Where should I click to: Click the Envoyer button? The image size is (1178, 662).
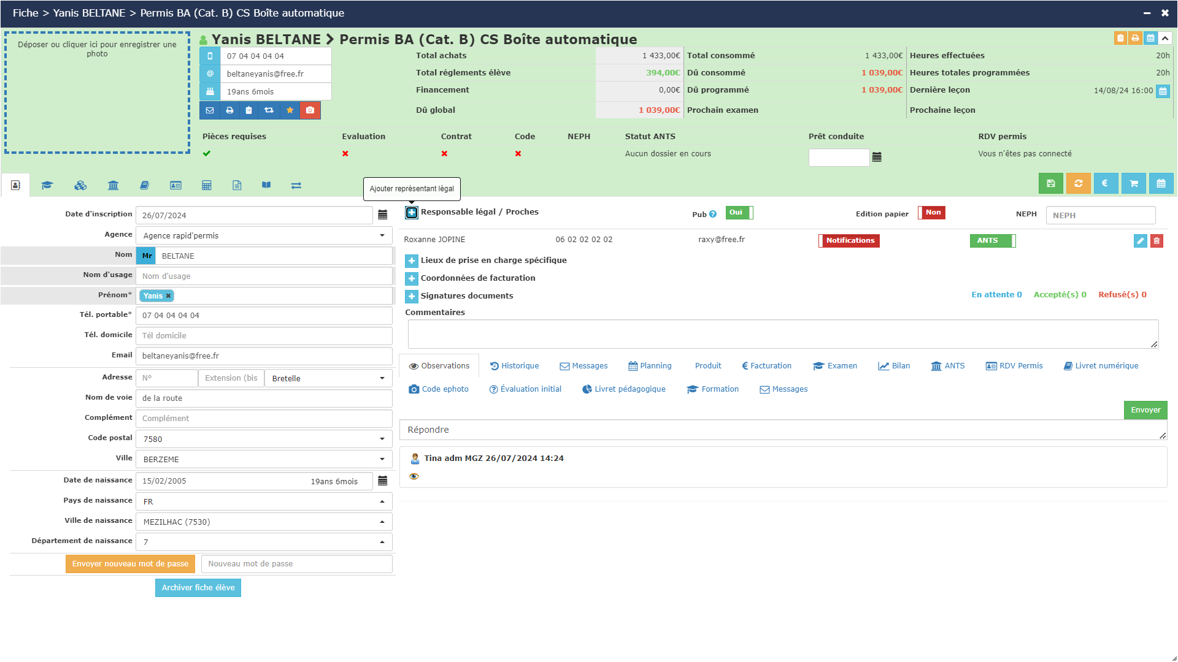[1145, 410]
